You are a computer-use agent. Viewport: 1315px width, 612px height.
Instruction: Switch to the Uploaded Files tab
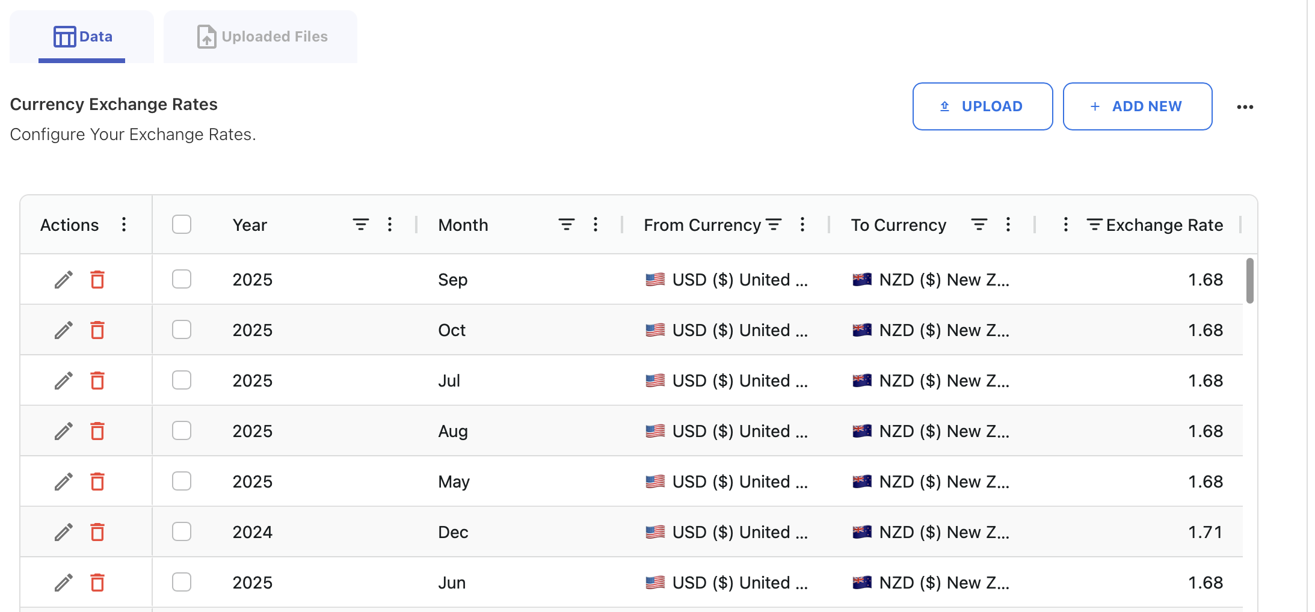point(260,36)
